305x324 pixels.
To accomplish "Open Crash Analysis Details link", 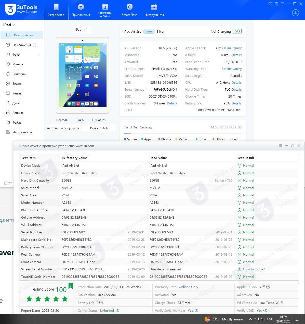I will click(x=172, y=103).
